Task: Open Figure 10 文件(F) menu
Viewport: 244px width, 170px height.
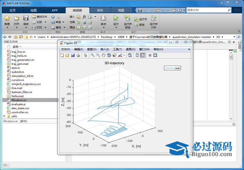Action: [66, 49]
